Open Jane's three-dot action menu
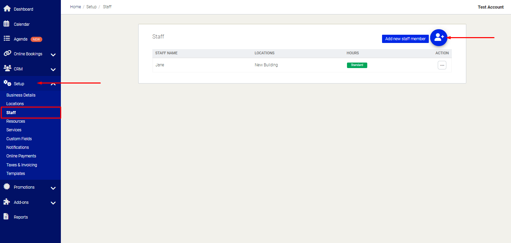The width and height of the screenshot is (511, 243). pos(442,65)
